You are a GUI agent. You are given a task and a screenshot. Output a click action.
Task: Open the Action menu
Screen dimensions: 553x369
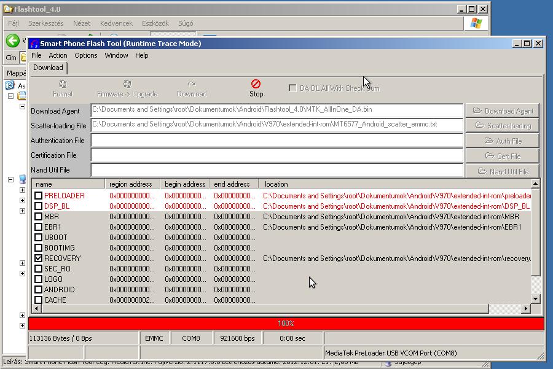58,55
